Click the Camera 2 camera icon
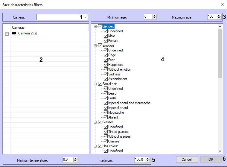Image resolution: width=227 pixels, height=167 pixels. coord(14,33)
